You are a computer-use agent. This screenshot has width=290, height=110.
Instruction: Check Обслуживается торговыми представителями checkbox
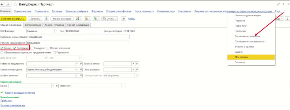[2, 53]
